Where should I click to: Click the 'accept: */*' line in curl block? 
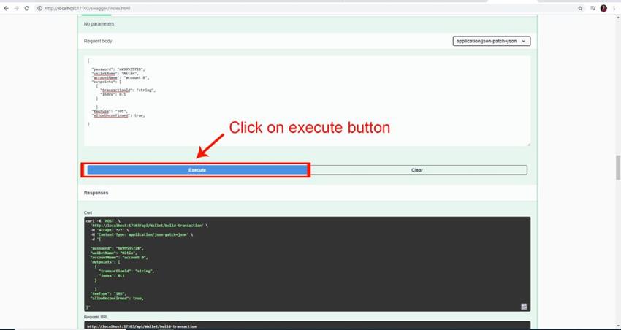109,230
